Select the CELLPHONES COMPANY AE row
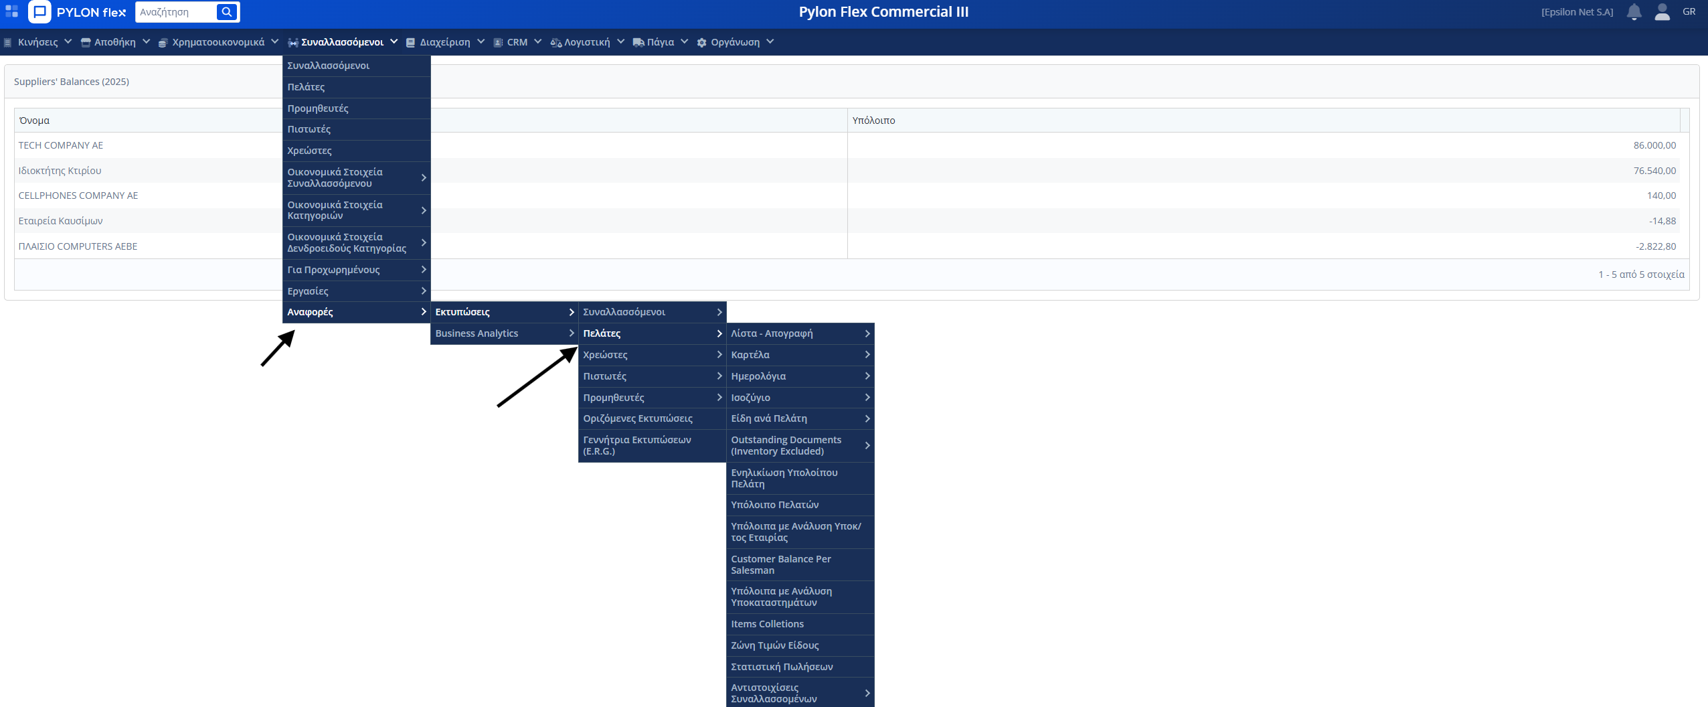1708x707 pixels. (847, 195)
